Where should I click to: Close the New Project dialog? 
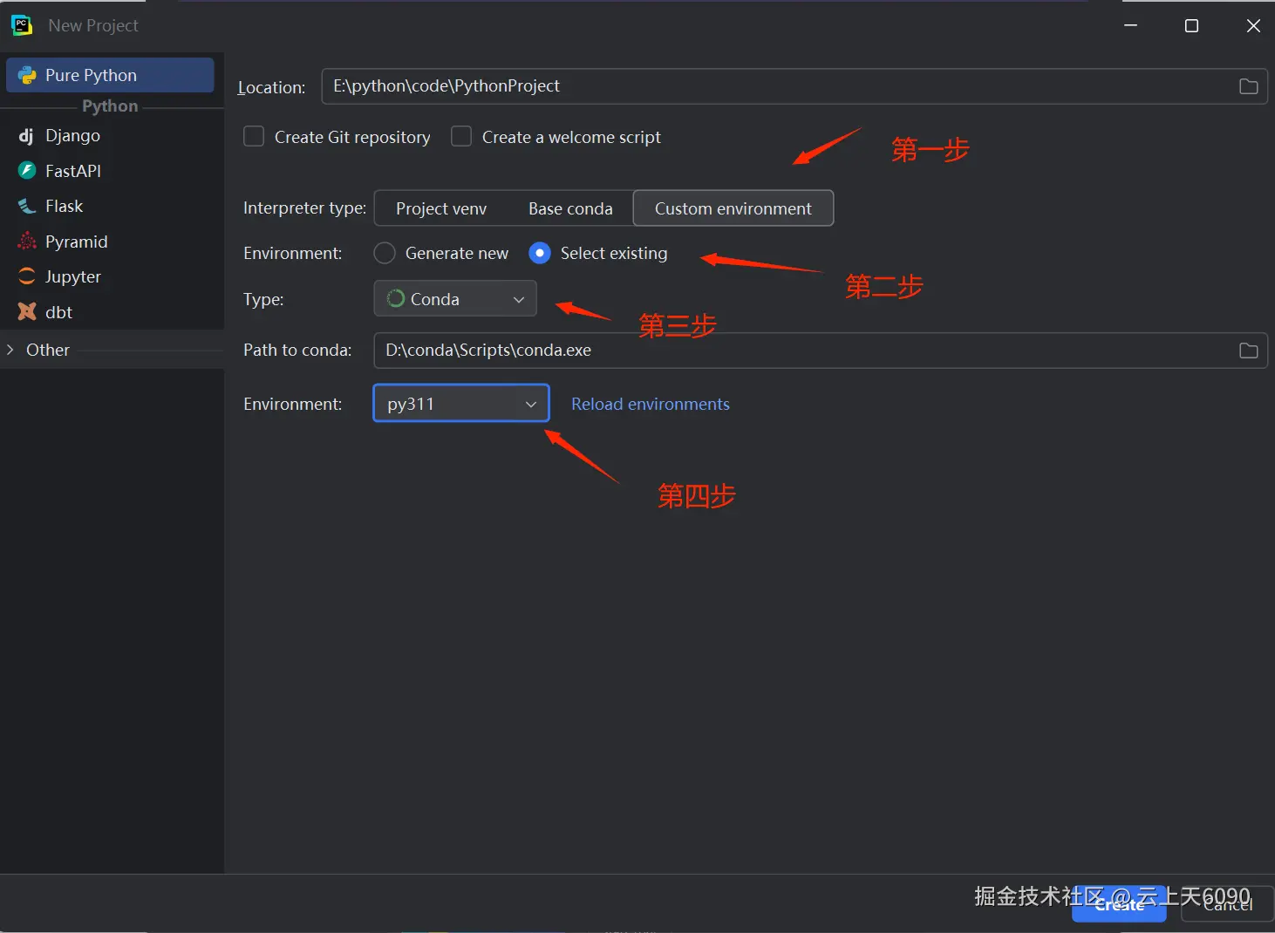(x=1253, y=25)
